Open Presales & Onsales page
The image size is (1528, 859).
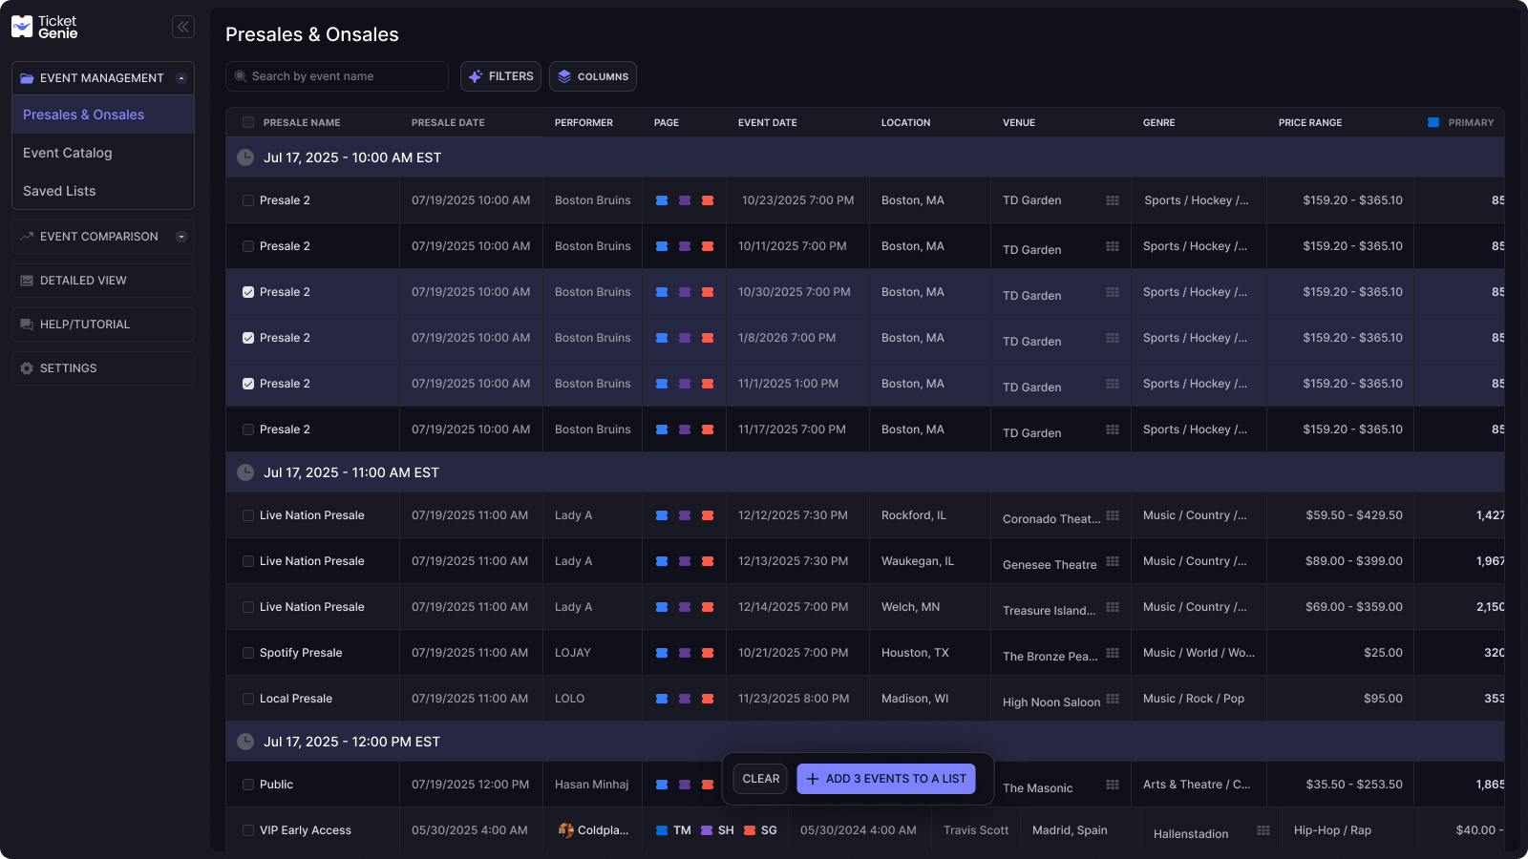pos(103,115)
